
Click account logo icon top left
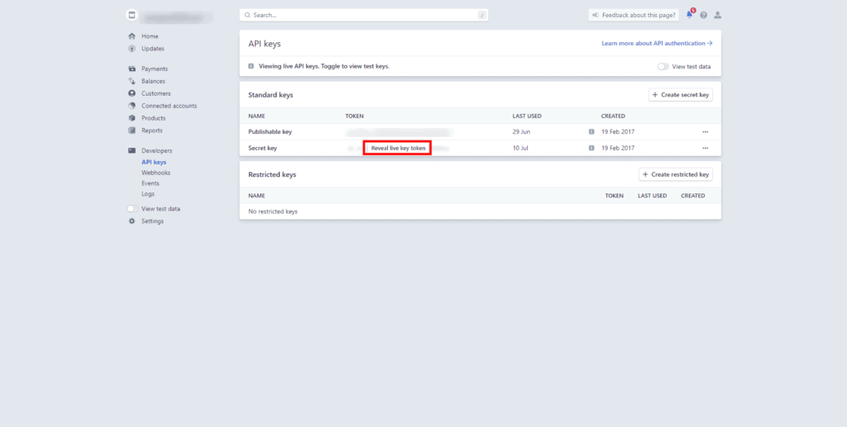tap(132, 15)
